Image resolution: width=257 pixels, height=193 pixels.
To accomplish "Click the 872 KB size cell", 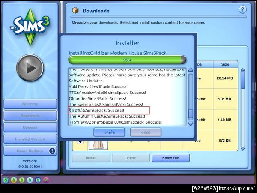I will [225, 140].
